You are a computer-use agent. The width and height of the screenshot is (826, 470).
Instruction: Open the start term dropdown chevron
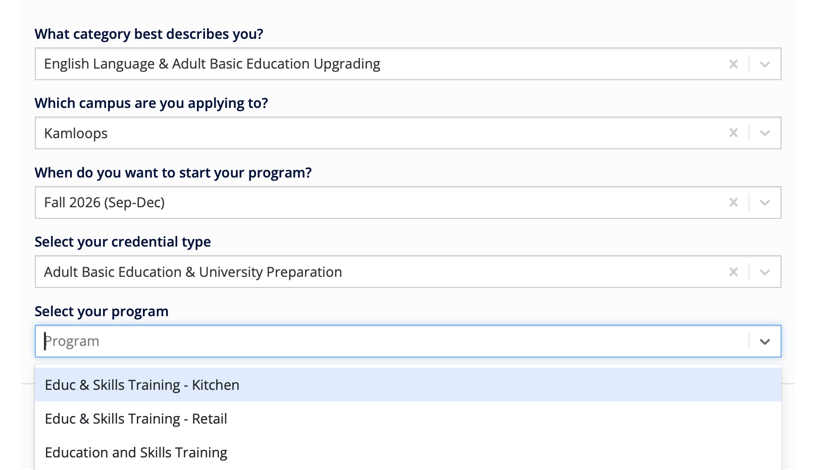coord(764,202)
